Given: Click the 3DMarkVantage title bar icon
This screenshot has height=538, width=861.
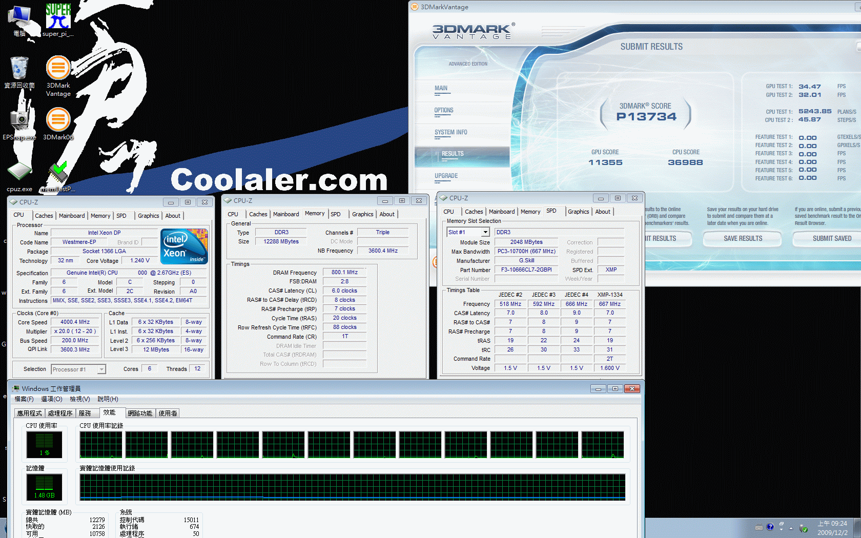Looking at the screenshot, I should (415, 7).
